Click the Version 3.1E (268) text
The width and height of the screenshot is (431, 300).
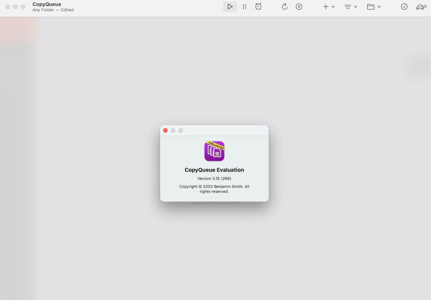[x=214, y=178]
